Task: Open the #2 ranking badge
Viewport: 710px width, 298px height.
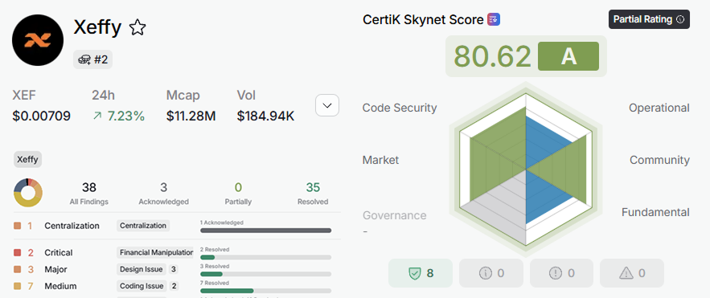Action: [92, 59]
